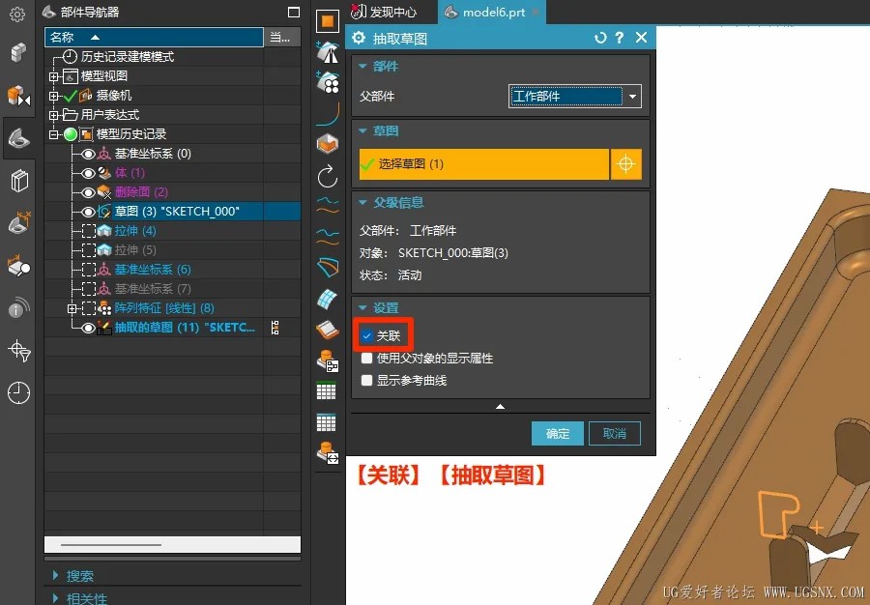Collapse 模型历史记录 tree node

coord(54,134)
